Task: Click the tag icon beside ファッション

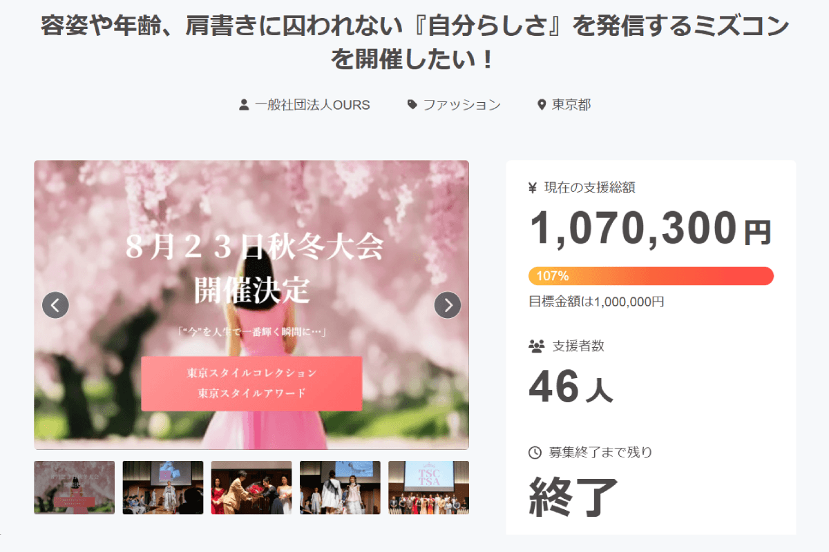Action: coord(412,105)
